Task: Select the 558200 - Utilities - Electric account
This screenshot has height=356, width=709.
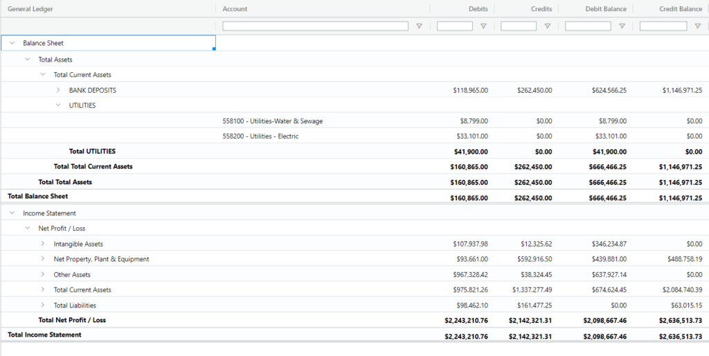Action: pyautogui.click(x=260, y=136)
